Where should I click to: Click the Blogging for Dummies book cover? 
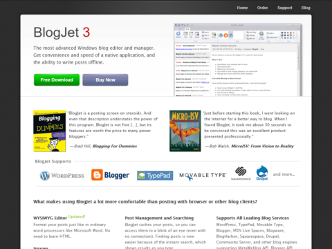tap(50, 131)
